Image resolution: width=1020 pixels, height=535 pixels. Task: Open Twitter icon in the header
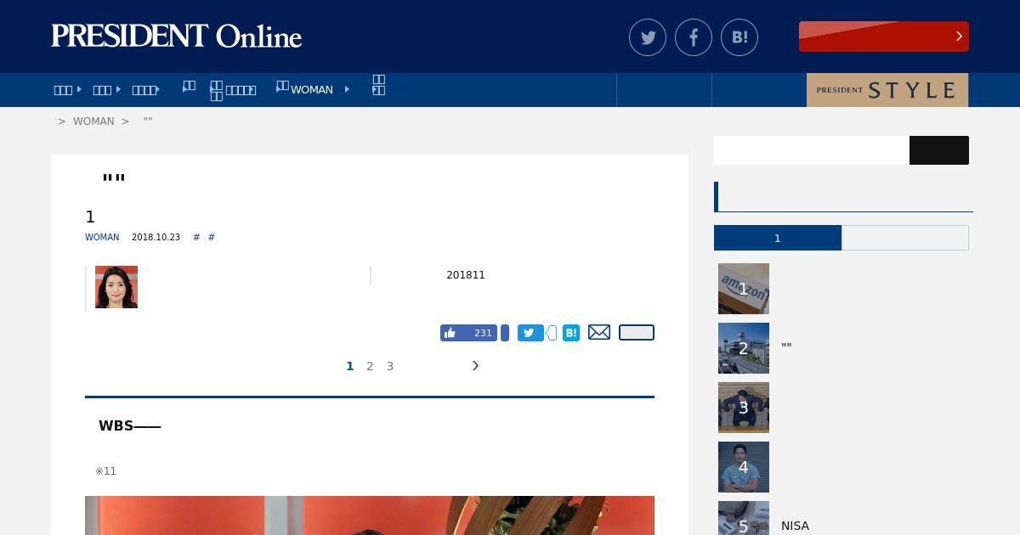coord(648,37)
